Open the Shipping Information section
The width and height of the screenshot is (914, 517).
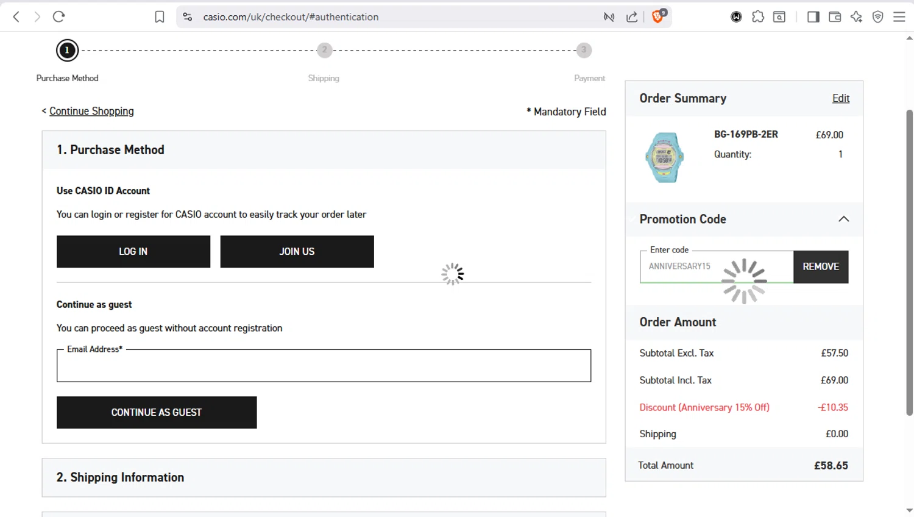[324, 477]
